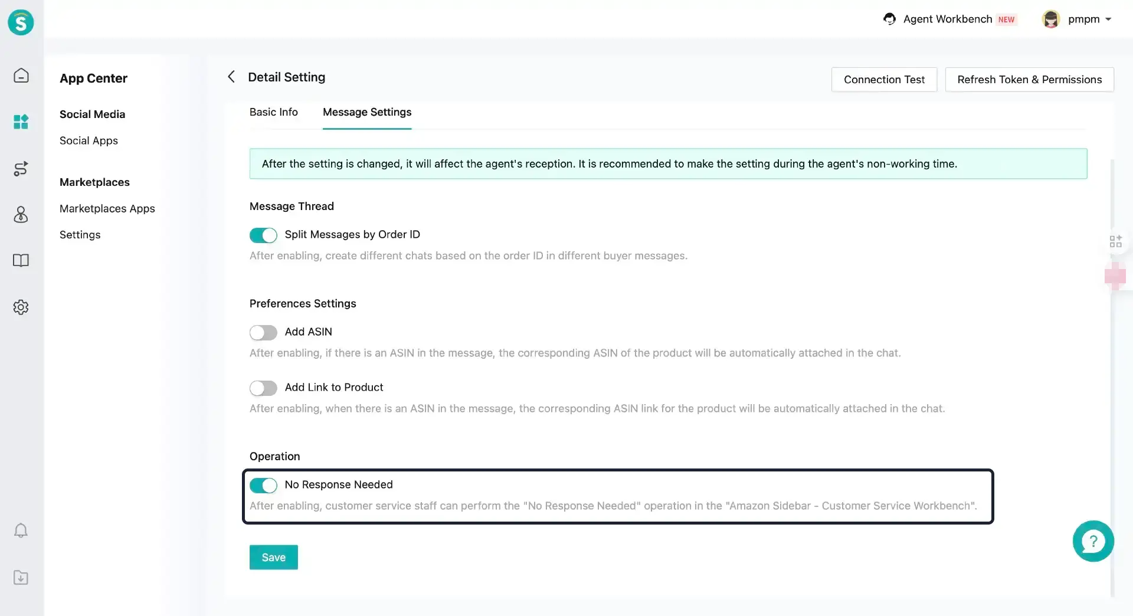Click the pink plus icon on right edge
The image size is (1133, 616).
(x=1115, y=276)
